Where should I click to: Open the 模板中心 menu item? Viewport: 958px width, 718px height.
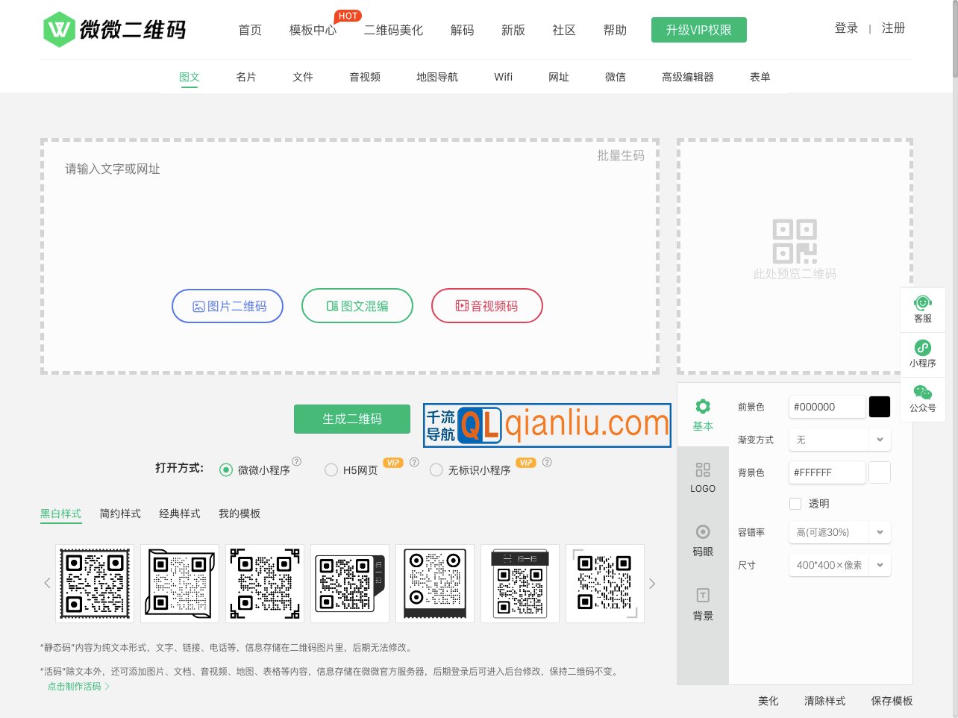pos(313,30)
